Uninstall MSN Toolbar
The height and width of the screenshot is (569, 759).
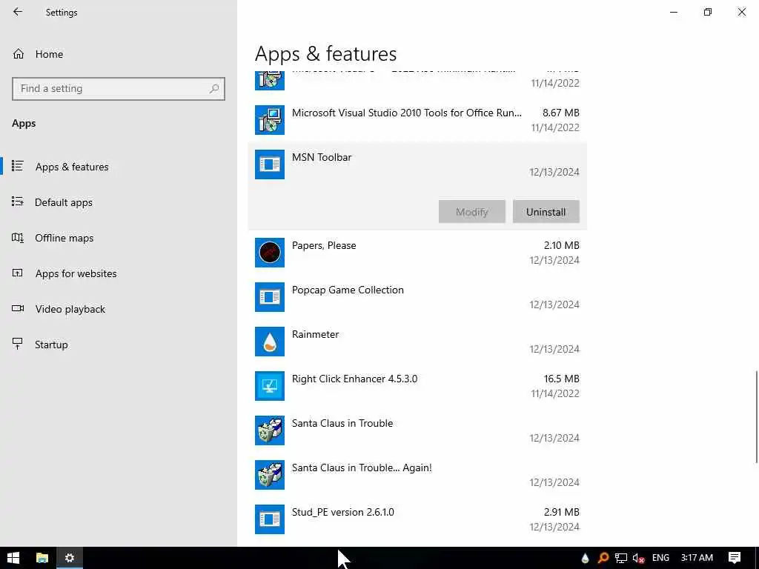coord(546,212)
